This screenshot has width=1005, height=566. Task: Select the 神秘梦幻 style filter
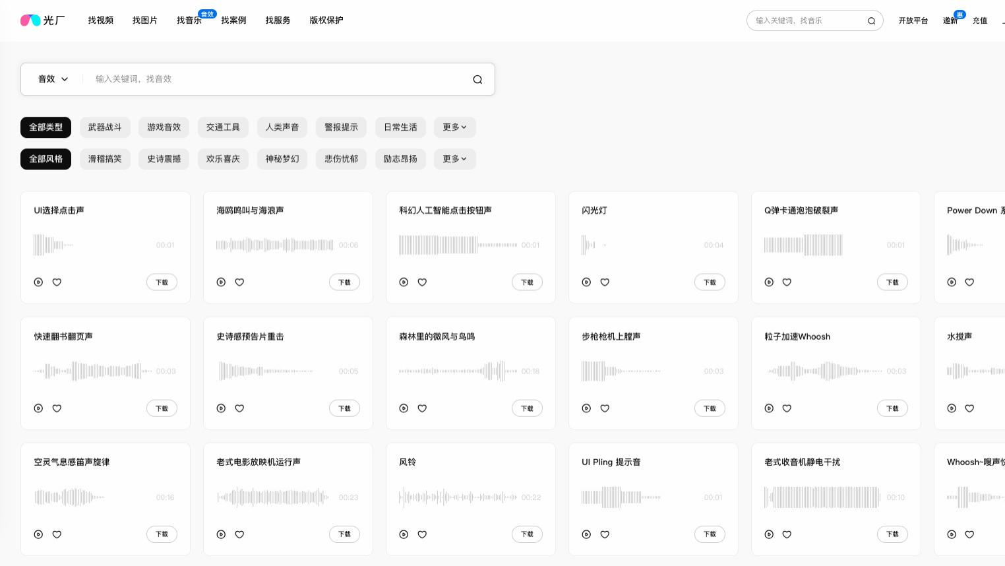(x=282, y=159)
